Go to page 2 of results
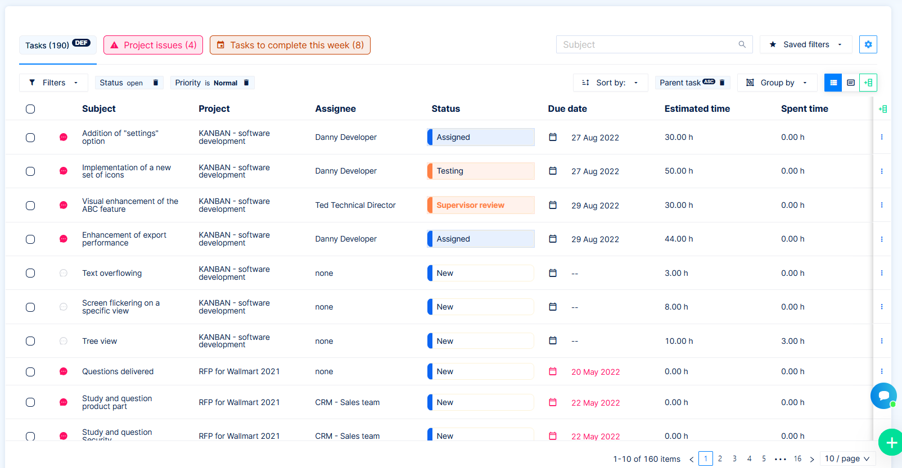Screen dimensions: 902x468 click(720, 458)
